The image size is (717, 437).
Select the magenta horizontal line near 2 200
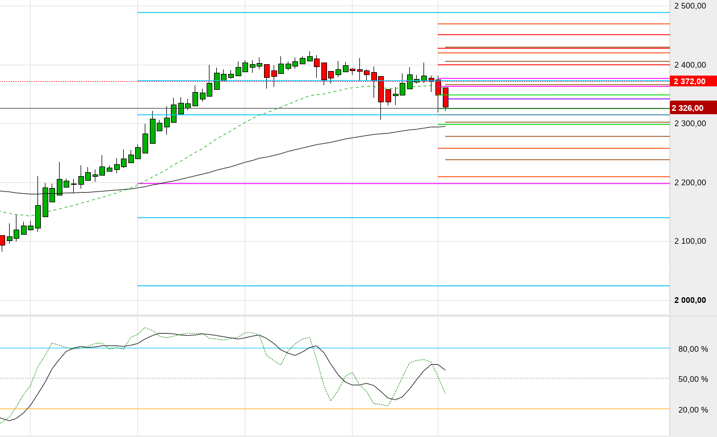point(404,184)
